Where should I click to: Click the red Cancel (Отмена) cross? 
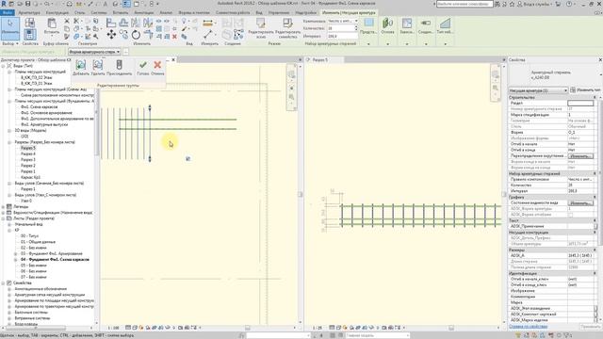pyautogui.click(x=157, y=67)
